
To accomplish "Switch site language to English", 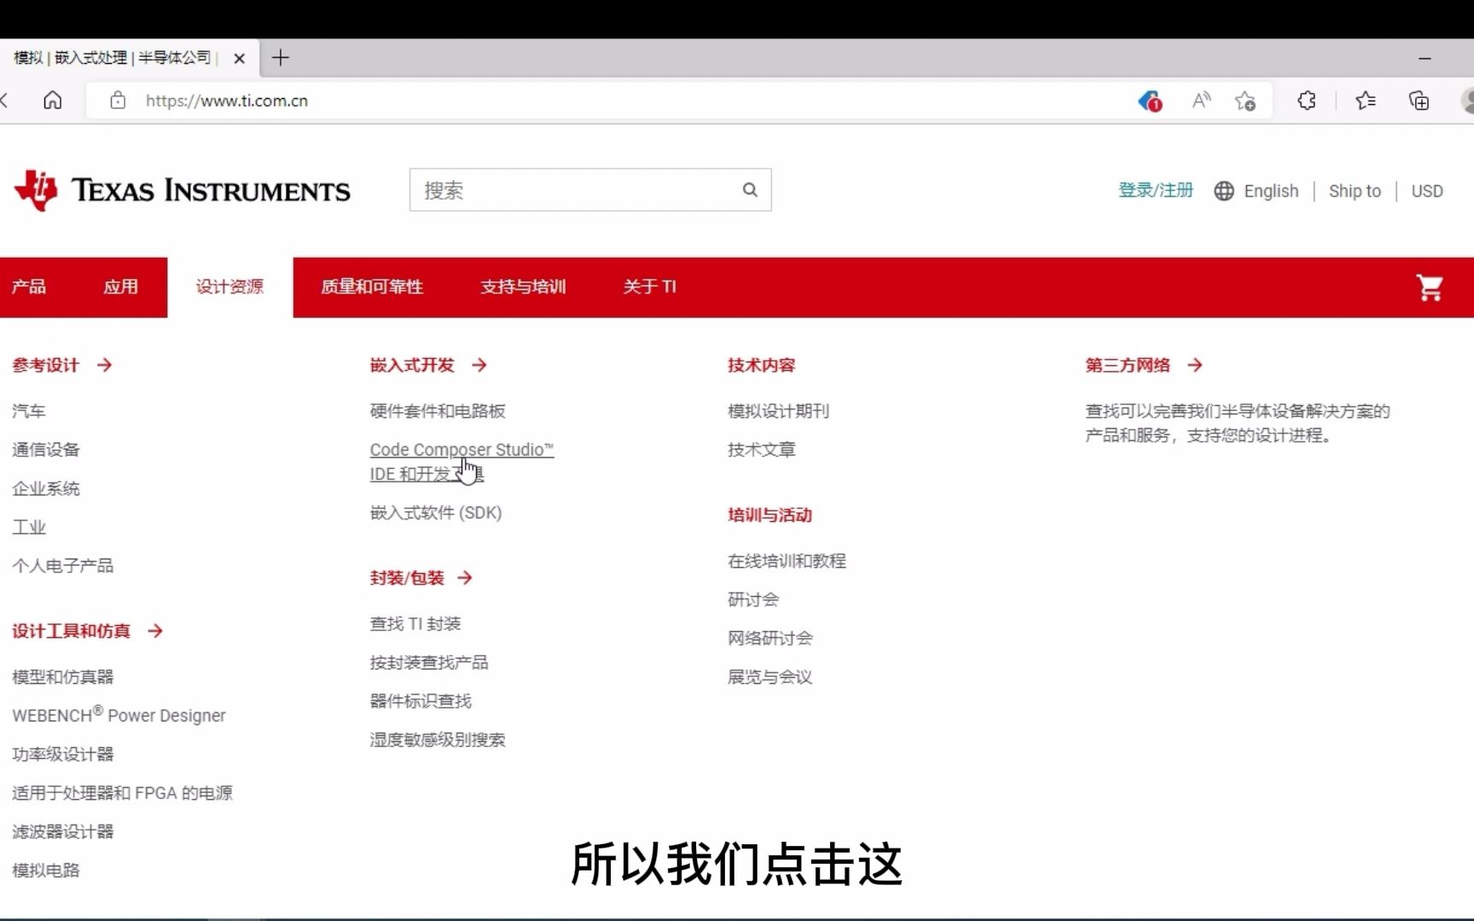I will pos(1270,190).
